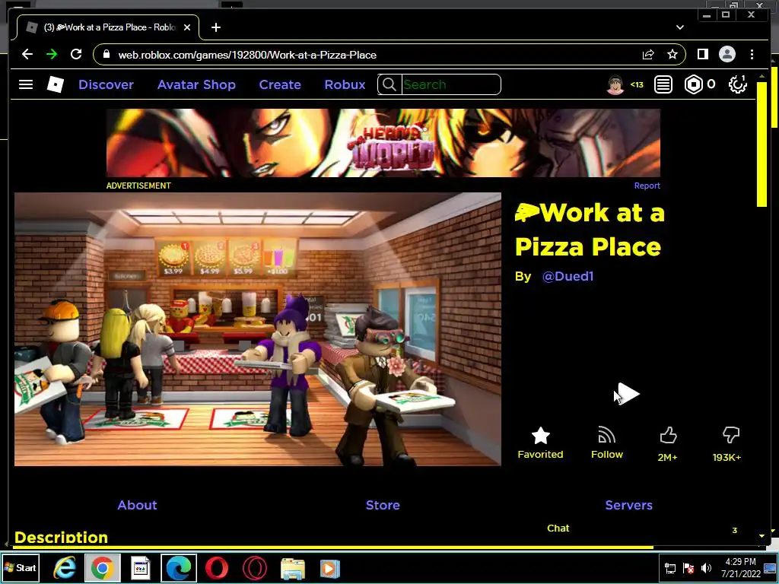Open the Create menu item
The width and height of the screenshot is (779, 584).
(x=280, y=84)
